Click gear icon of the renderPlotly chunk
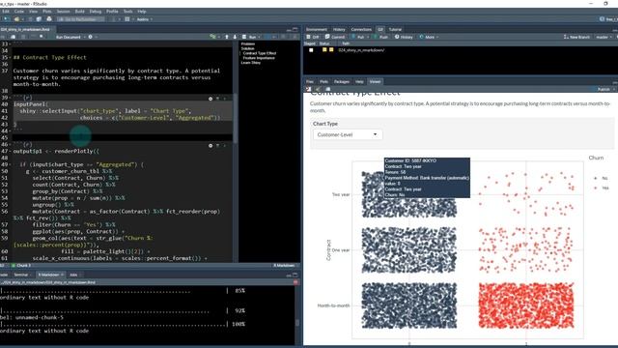This screenshot has width=618, height=348. click(x=211, y=146)
